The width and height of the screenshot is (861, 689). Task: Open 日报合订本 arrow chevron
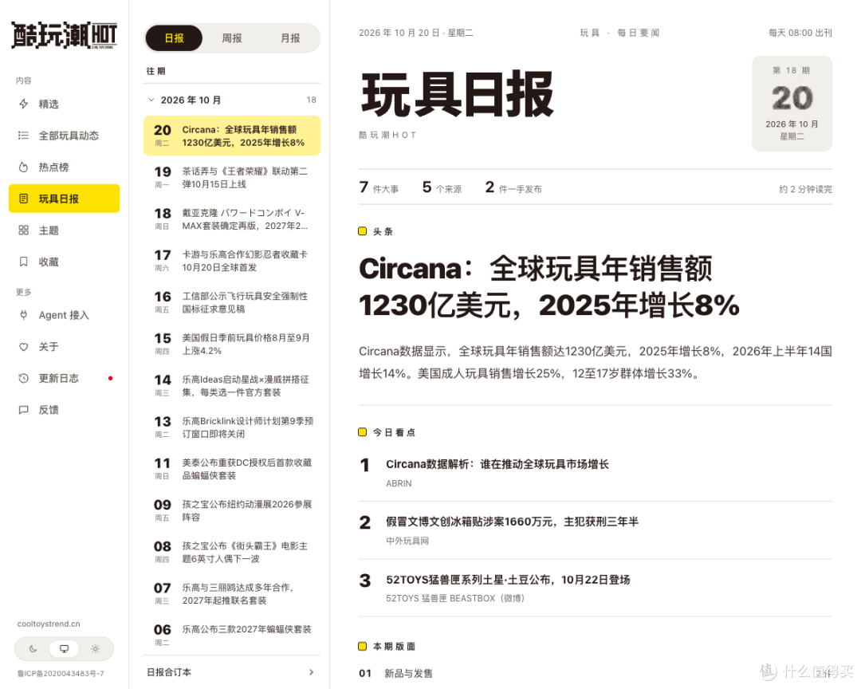click(x=312, y=672)
